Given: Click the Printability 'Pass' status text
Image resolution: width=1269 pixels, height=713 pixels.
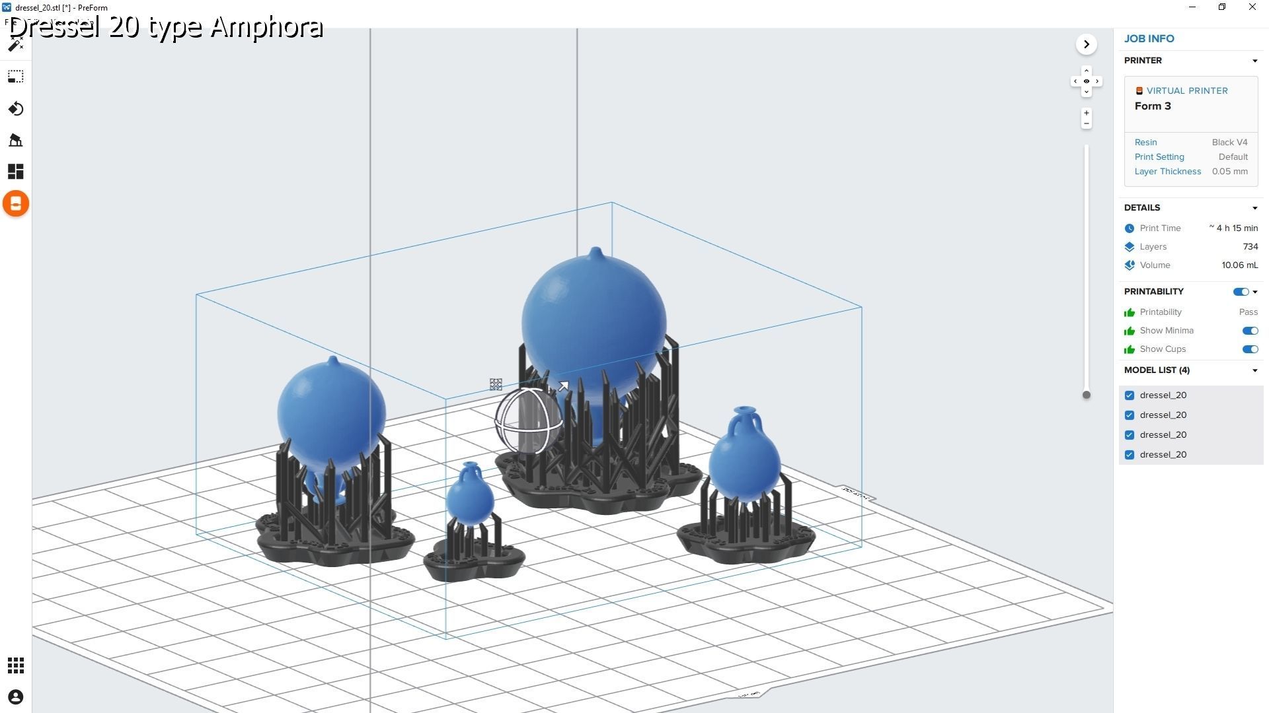Looking at the screenshot, I should pos(1248,312).
